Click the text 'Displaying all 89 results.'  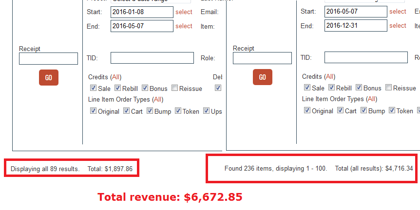(x=45, y=169)
